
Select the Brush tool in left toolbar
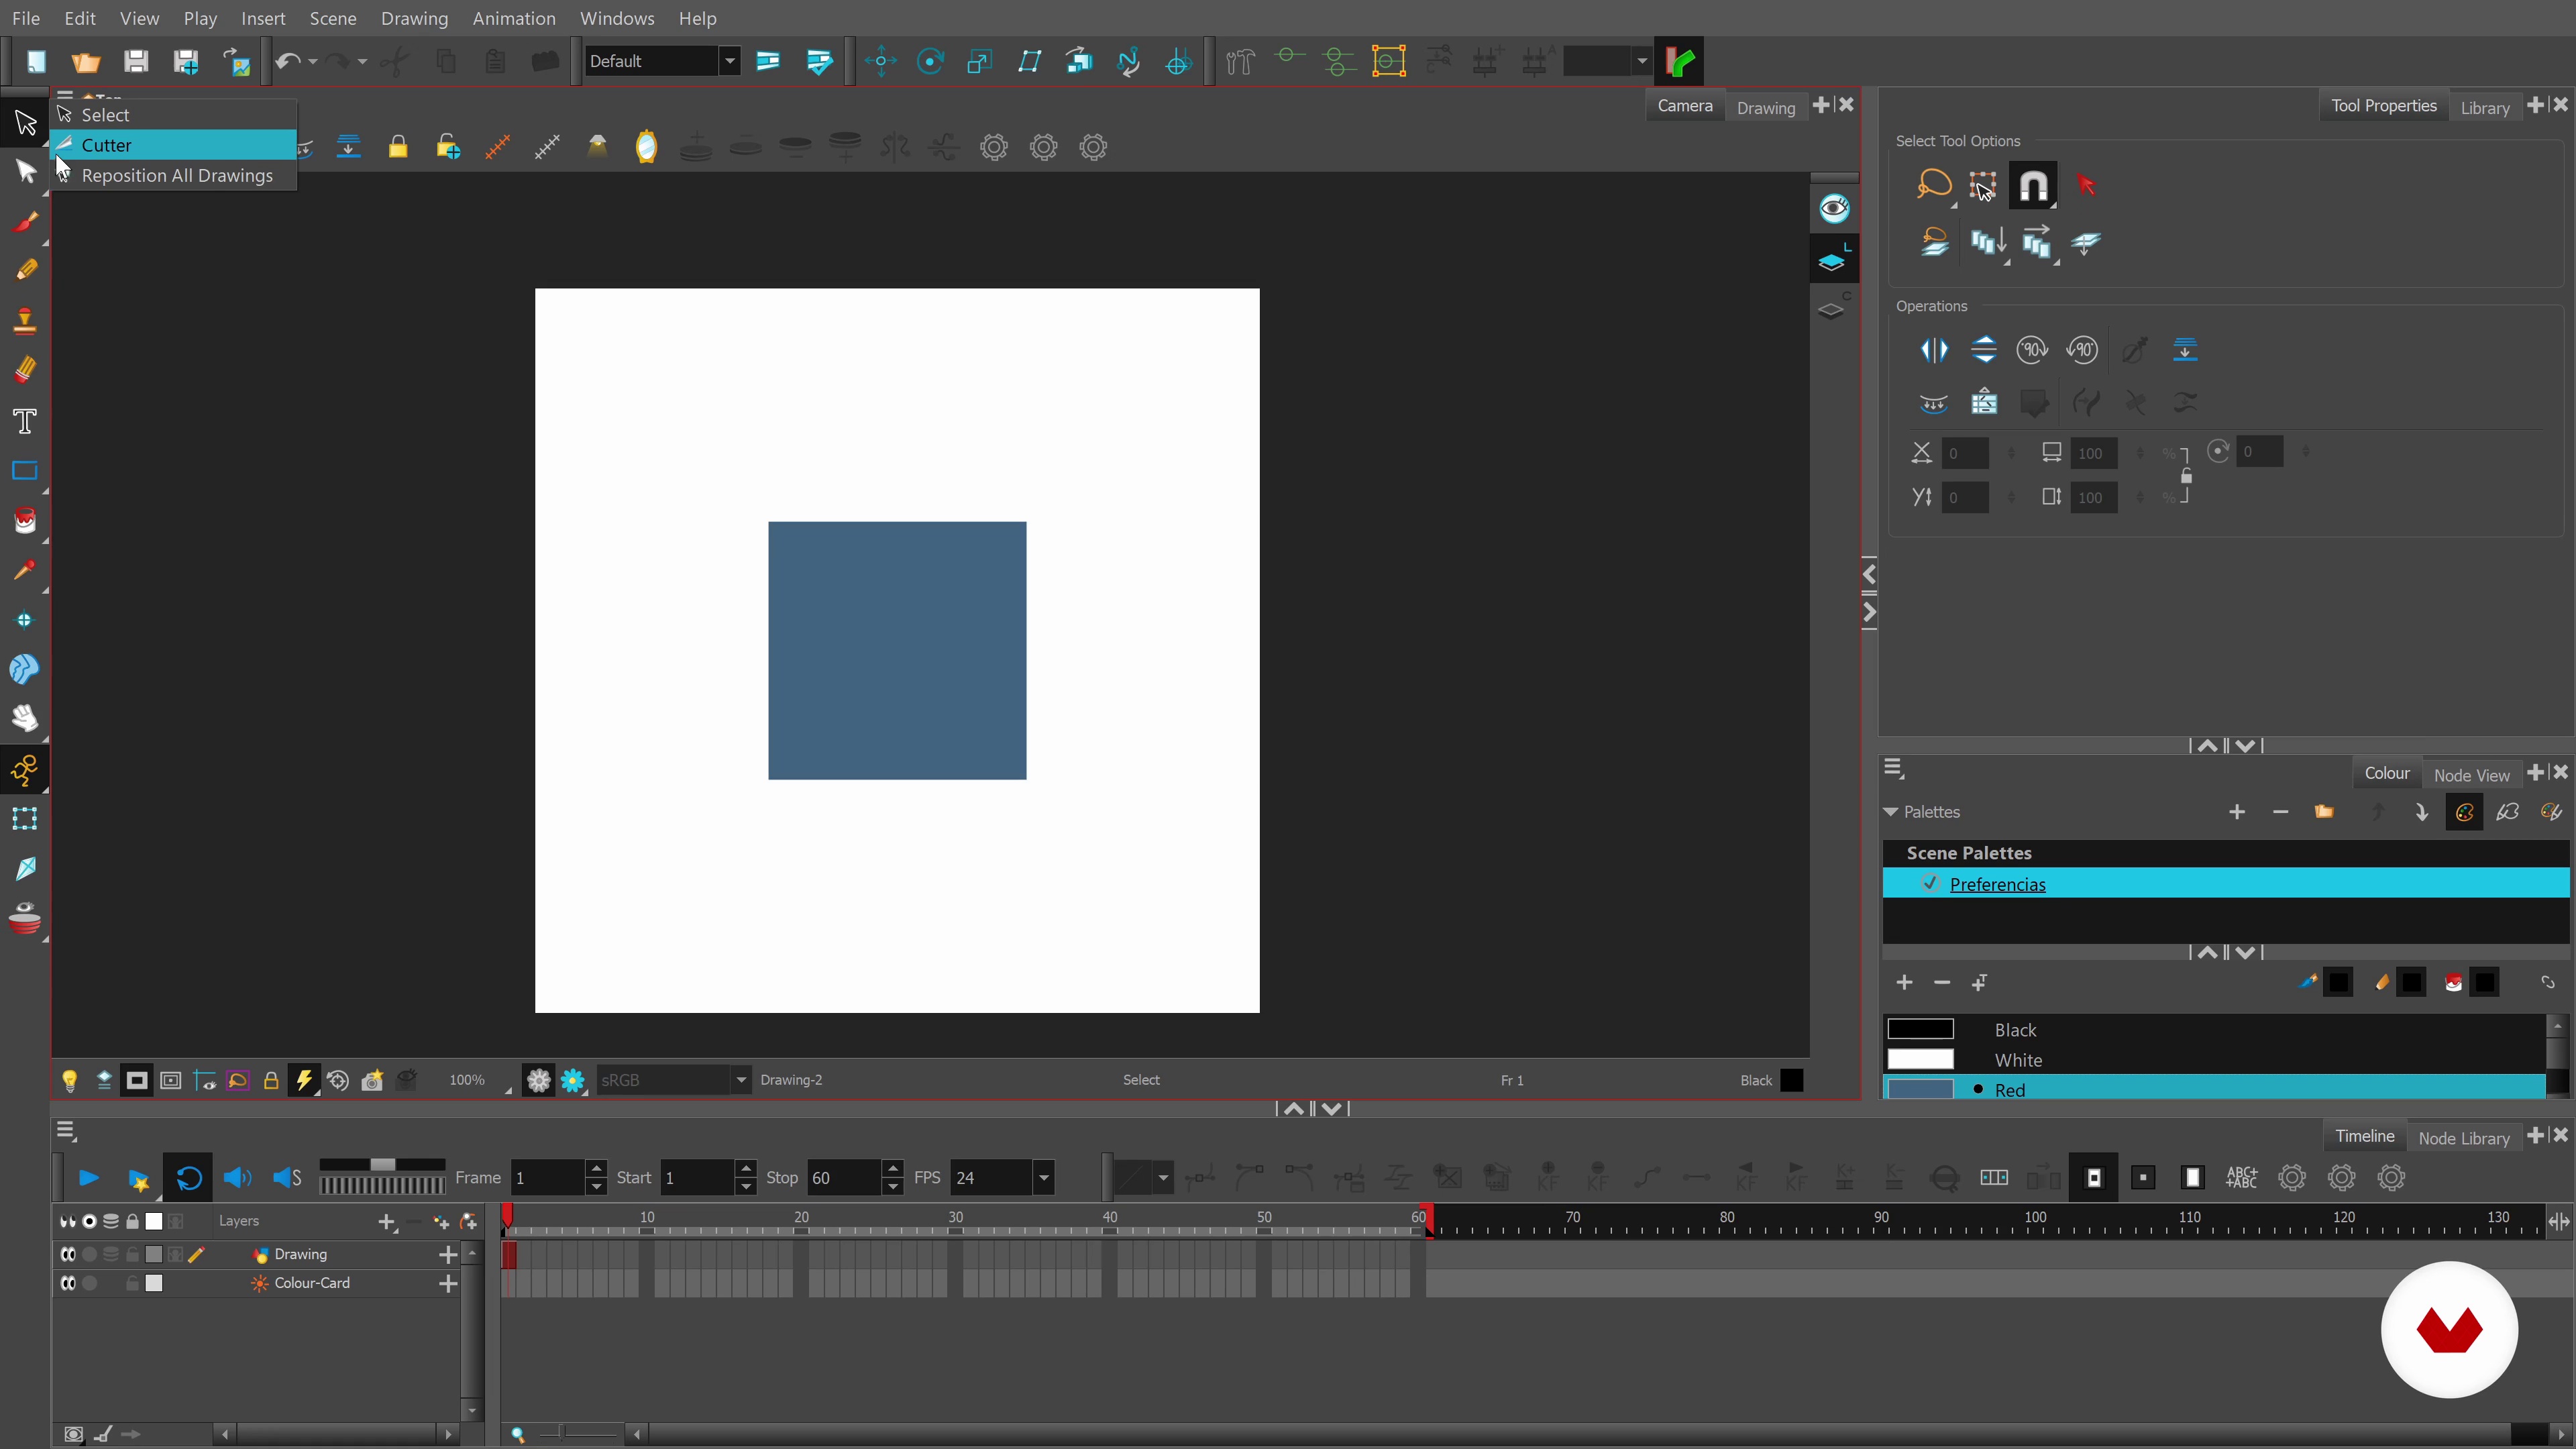point(26,221)
